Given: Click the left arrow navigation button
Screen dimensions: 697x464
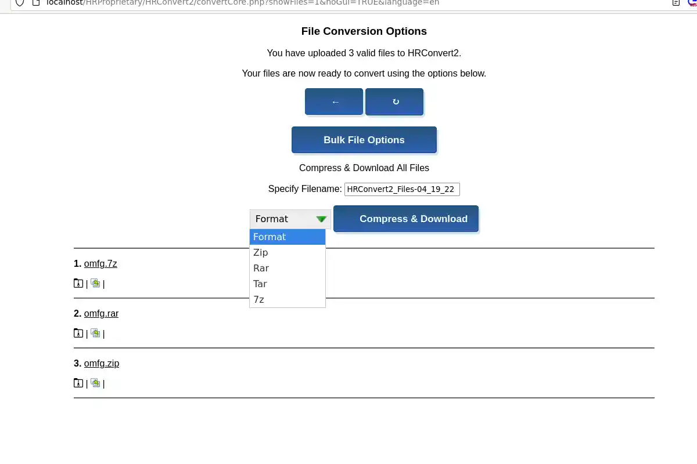Looking at the screenshot, I should point(334,101).
